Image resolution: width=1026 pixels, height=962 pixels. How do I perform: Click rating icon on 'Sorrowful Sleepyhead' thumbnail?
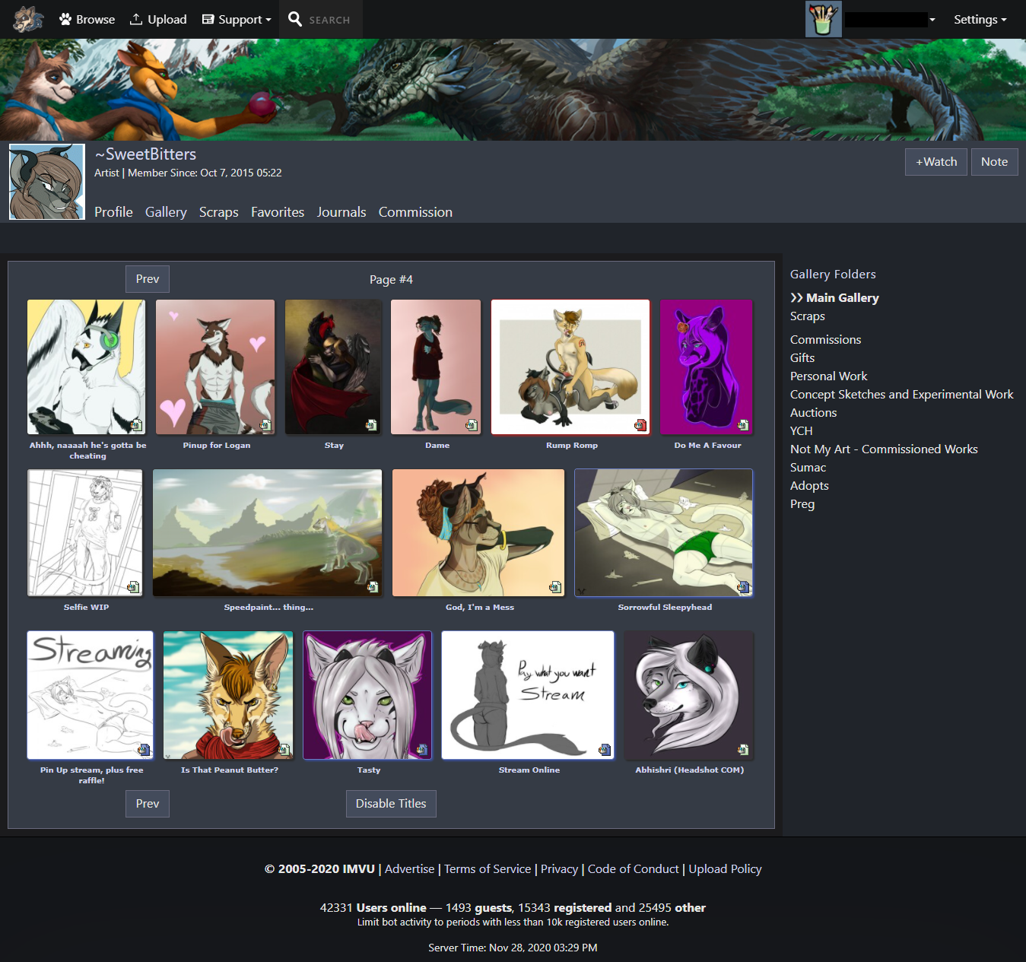click(743, 587)
